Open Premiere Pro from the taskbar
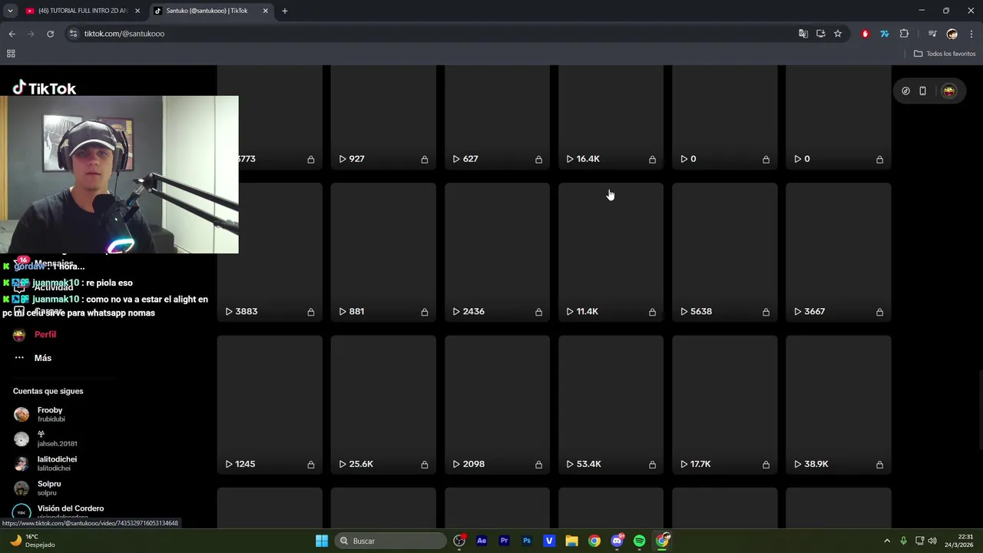 pos(504,541)
